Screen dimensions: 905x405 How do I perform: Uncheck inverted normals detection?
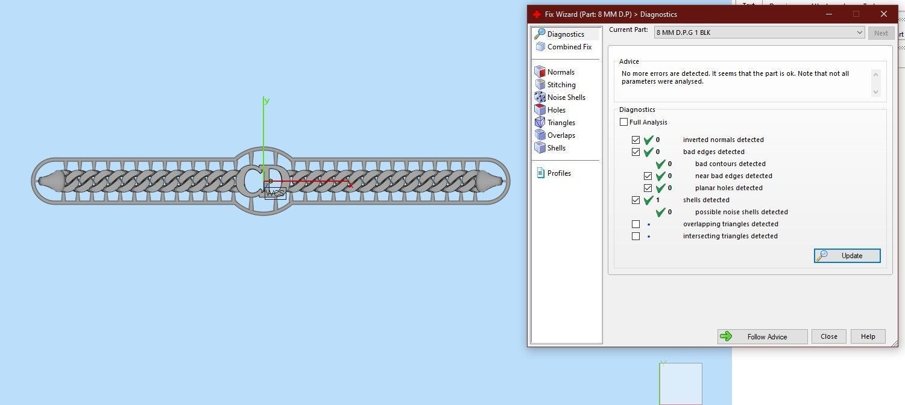click(x=635, y=140)
